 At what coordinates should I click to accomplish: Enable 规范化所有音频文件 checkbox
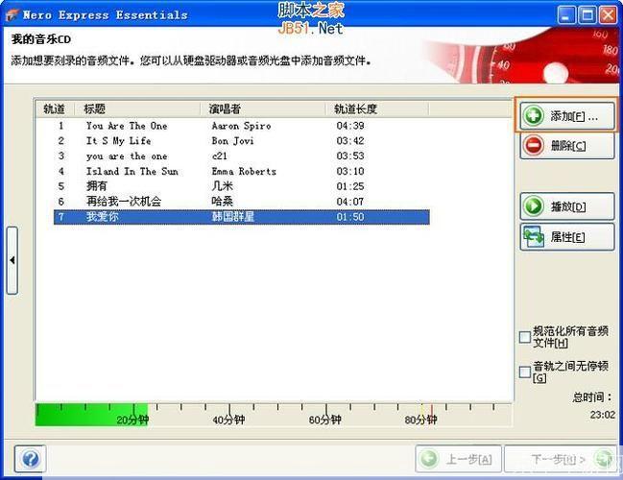[x=525, y=337]
